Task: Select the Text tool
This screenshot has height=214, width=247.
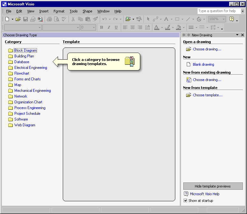Action: pyautogui.click(x=166, y=19)
